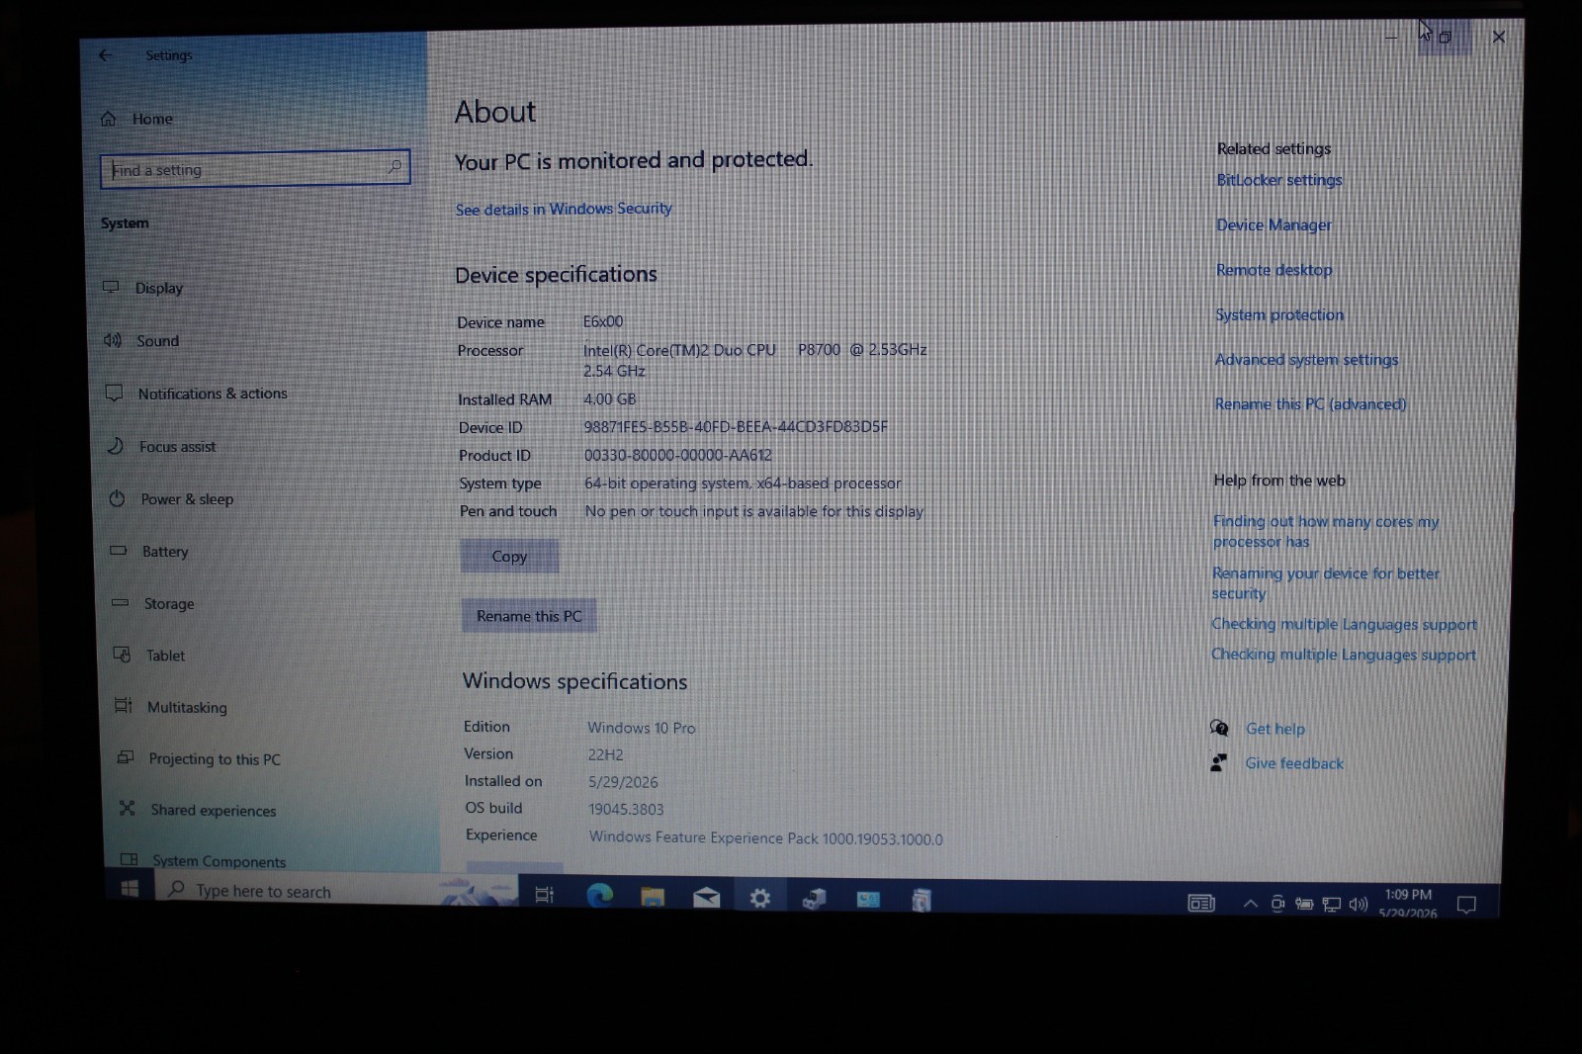The width and height of the screenshot is (1582, 1054).
Task: Open the Home settings page
Action: tap(137, 119)
